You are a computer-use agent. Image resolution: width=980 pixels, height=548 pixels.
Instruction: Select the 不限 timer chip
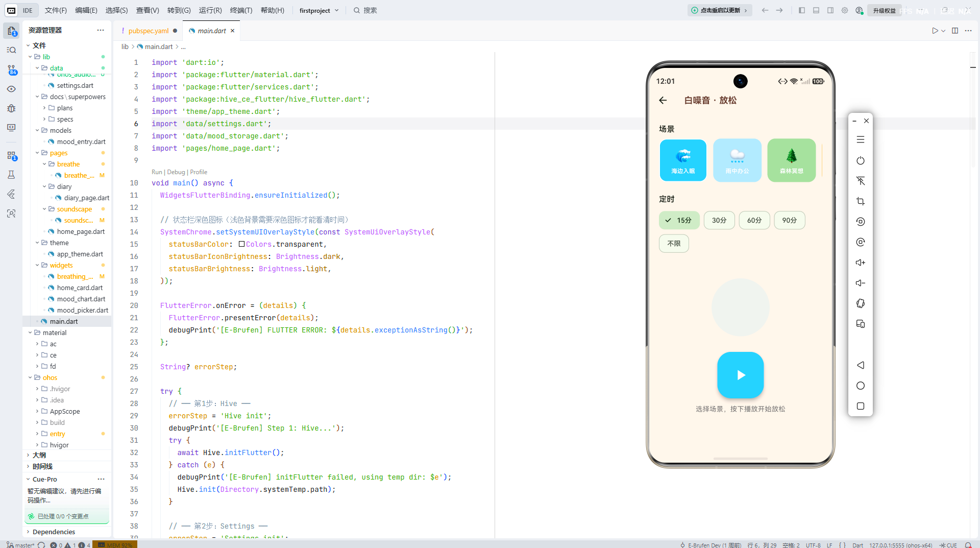click(674, 244)
